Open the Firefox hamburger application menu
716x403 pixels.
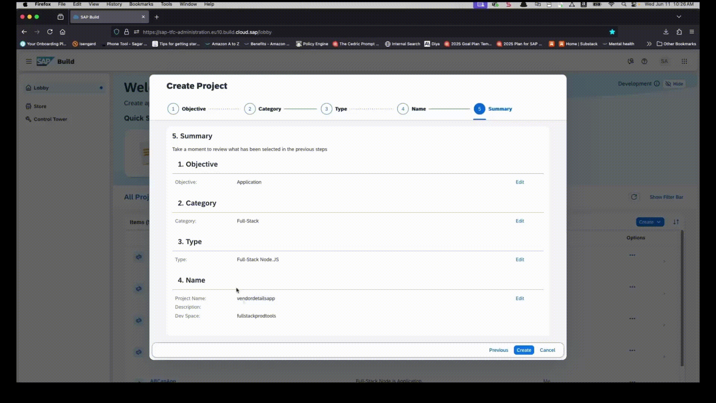click(x=692, y=32)
